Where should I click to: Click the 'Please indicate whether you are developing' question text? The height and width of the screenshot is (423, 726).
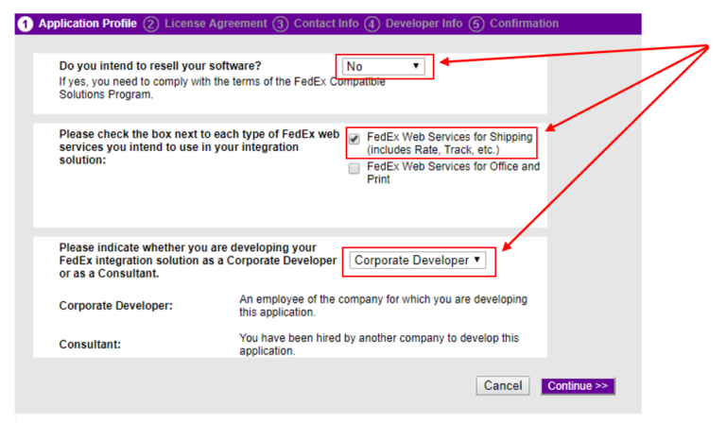(198, 261)
